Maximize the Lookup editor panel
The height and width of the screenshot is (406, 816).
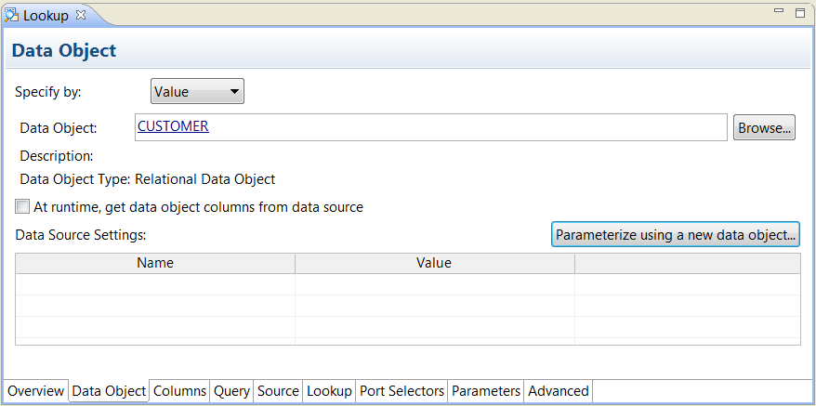pos(800,13)
